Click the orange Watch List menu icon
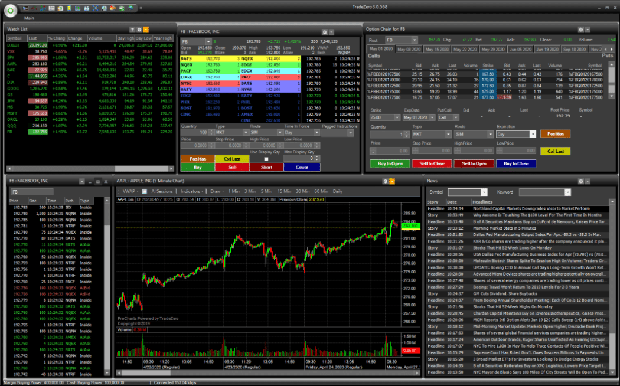 [146, 30]
